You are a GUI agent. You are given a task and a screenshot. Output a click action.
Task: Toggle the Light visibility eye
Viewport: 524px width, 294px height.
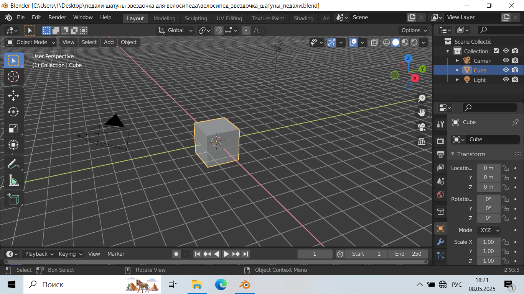pos(506,80)
